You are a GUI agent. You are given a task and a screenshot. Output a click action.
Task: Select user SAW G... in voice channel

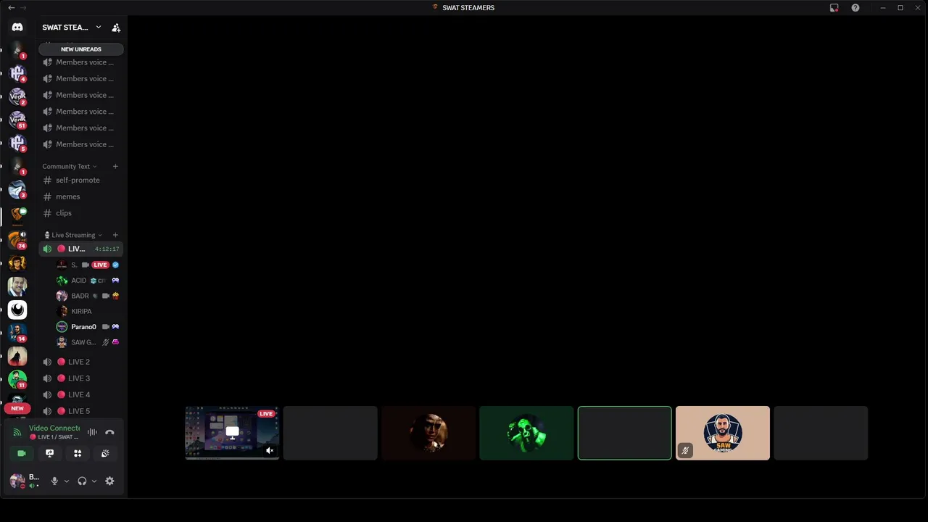tap(88, 342)
